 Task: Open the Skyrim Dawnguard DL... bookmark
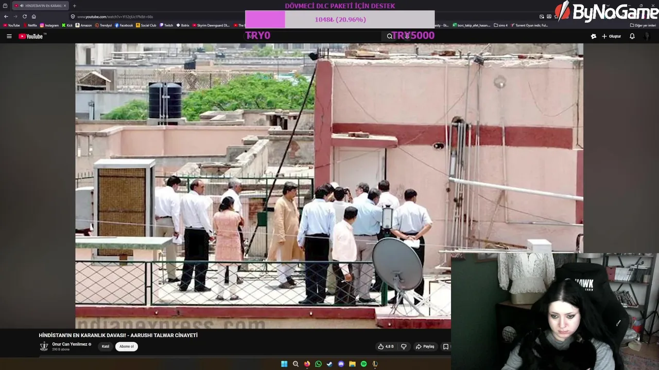pyautogui.click(x=211, y=25)
